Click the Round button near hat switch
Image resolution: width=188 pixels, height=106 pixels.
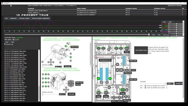pos(78,85)
